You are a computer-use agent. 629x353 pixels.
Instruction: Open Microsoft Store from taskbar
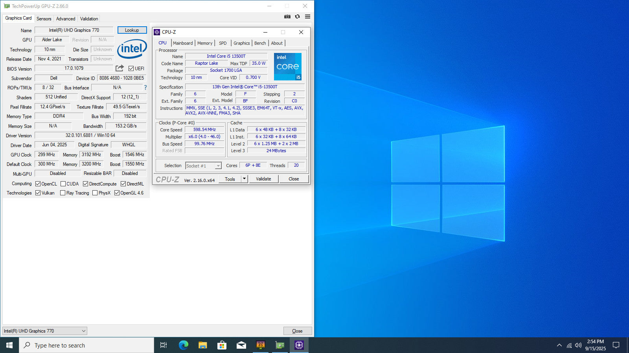click(222, 345)
